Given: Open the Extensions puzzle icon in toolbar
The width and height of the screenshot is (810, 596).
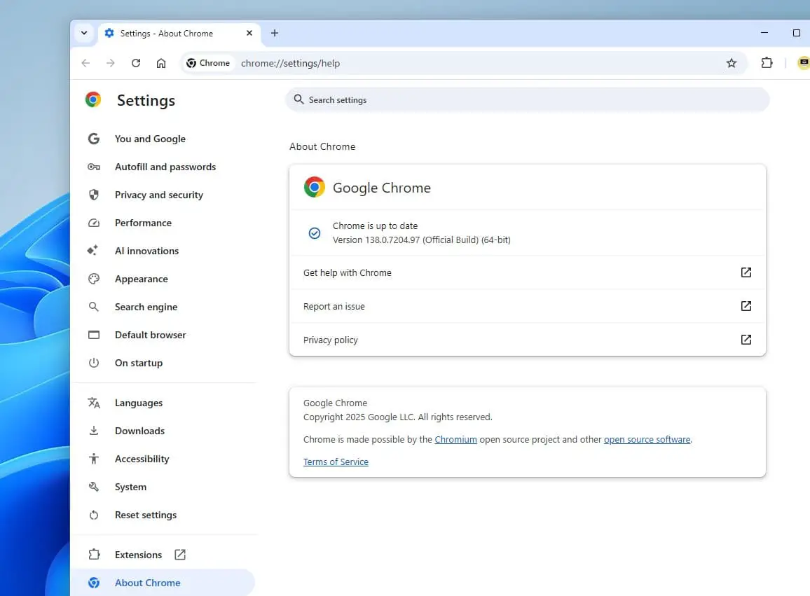Looking at the screenshot, I should 767,63.
